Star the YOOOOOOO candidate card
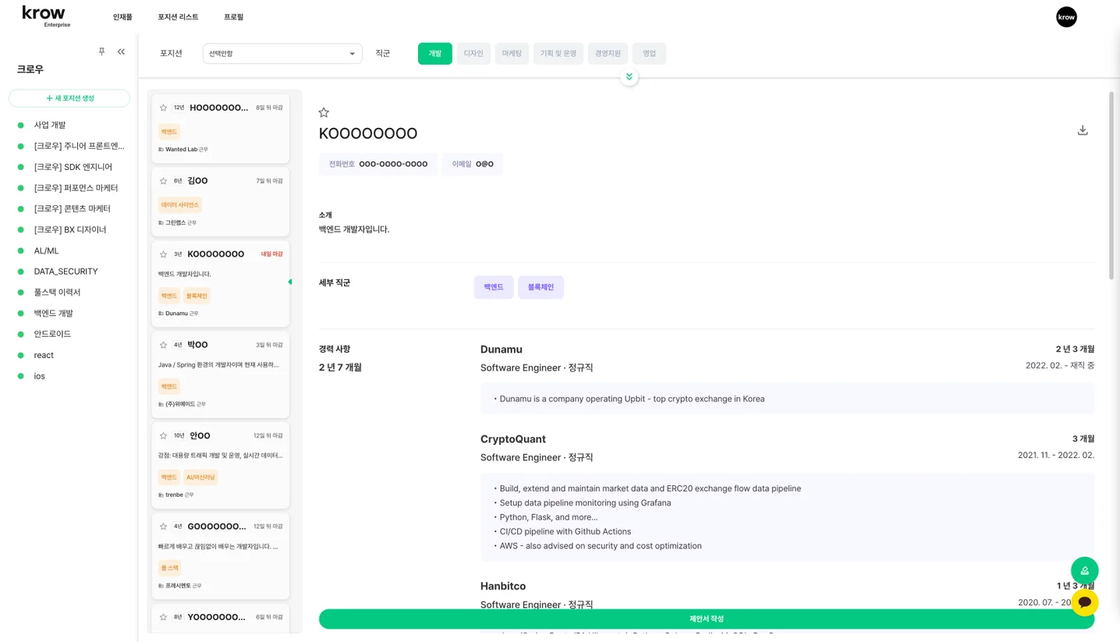1120x642 pixels. pos(163,617)
